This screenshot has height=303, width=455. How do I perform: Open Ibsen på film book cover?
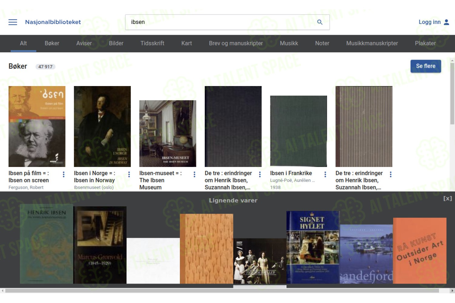pos(37,126)
